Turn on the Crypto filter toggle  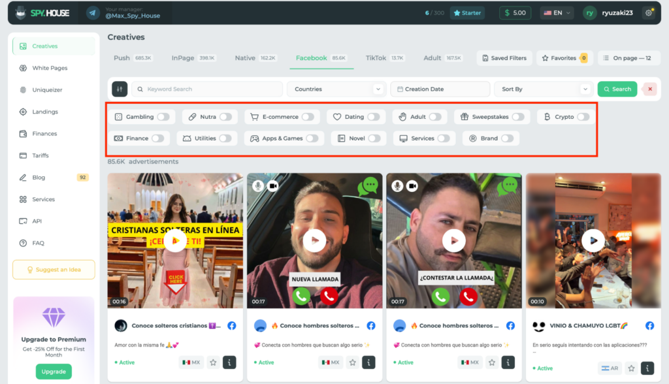click(583, 117)
